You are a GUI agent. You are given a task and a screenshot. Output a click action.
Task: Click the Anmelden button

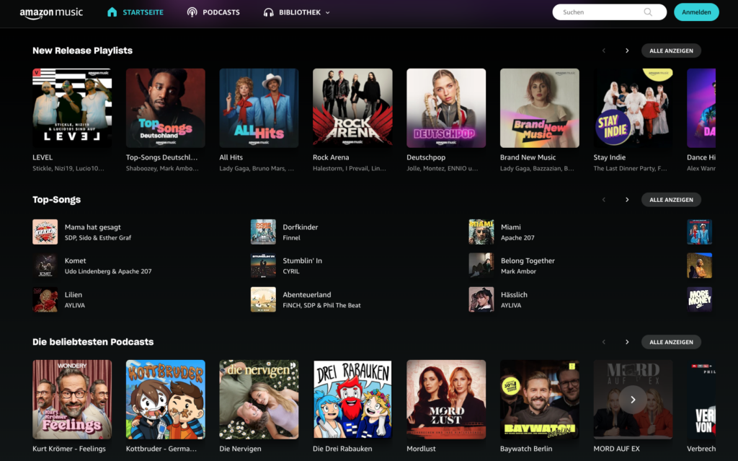click(x=696, y=12)
